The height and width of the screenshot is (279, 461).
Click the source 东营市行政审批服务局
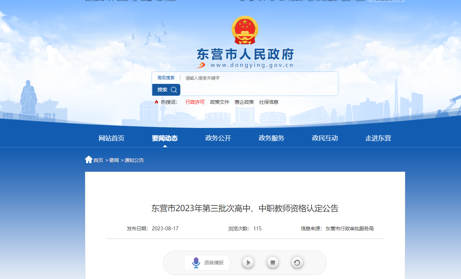pos(350,229)
